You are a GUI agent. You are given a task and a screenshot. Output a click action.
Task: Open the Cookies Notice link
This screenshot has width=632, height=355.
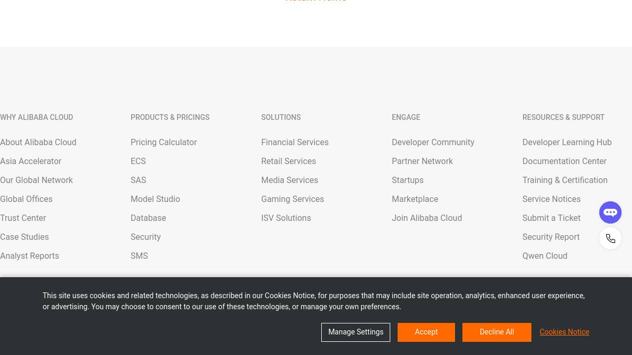coord(564,332)
